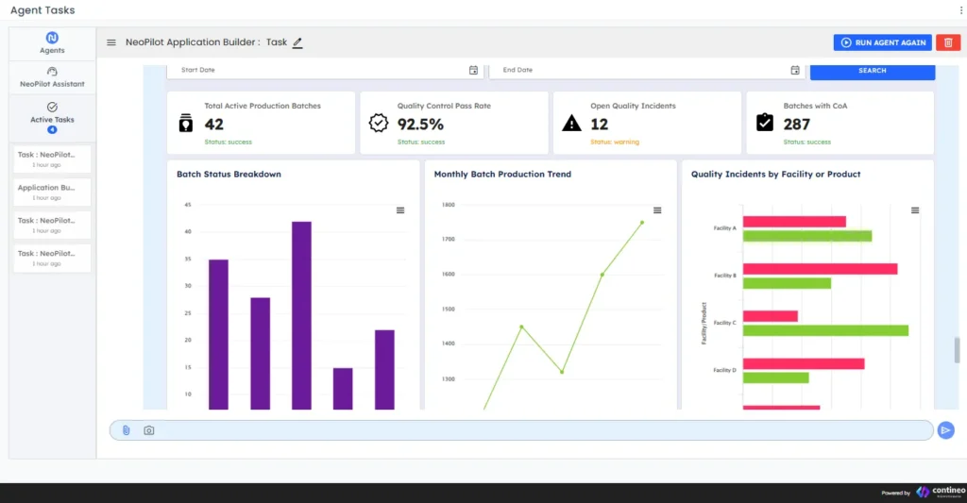The width and height of the screenshot is (967, 503).
Task: Open the Agents panel icon
Action: coord(52,38)
